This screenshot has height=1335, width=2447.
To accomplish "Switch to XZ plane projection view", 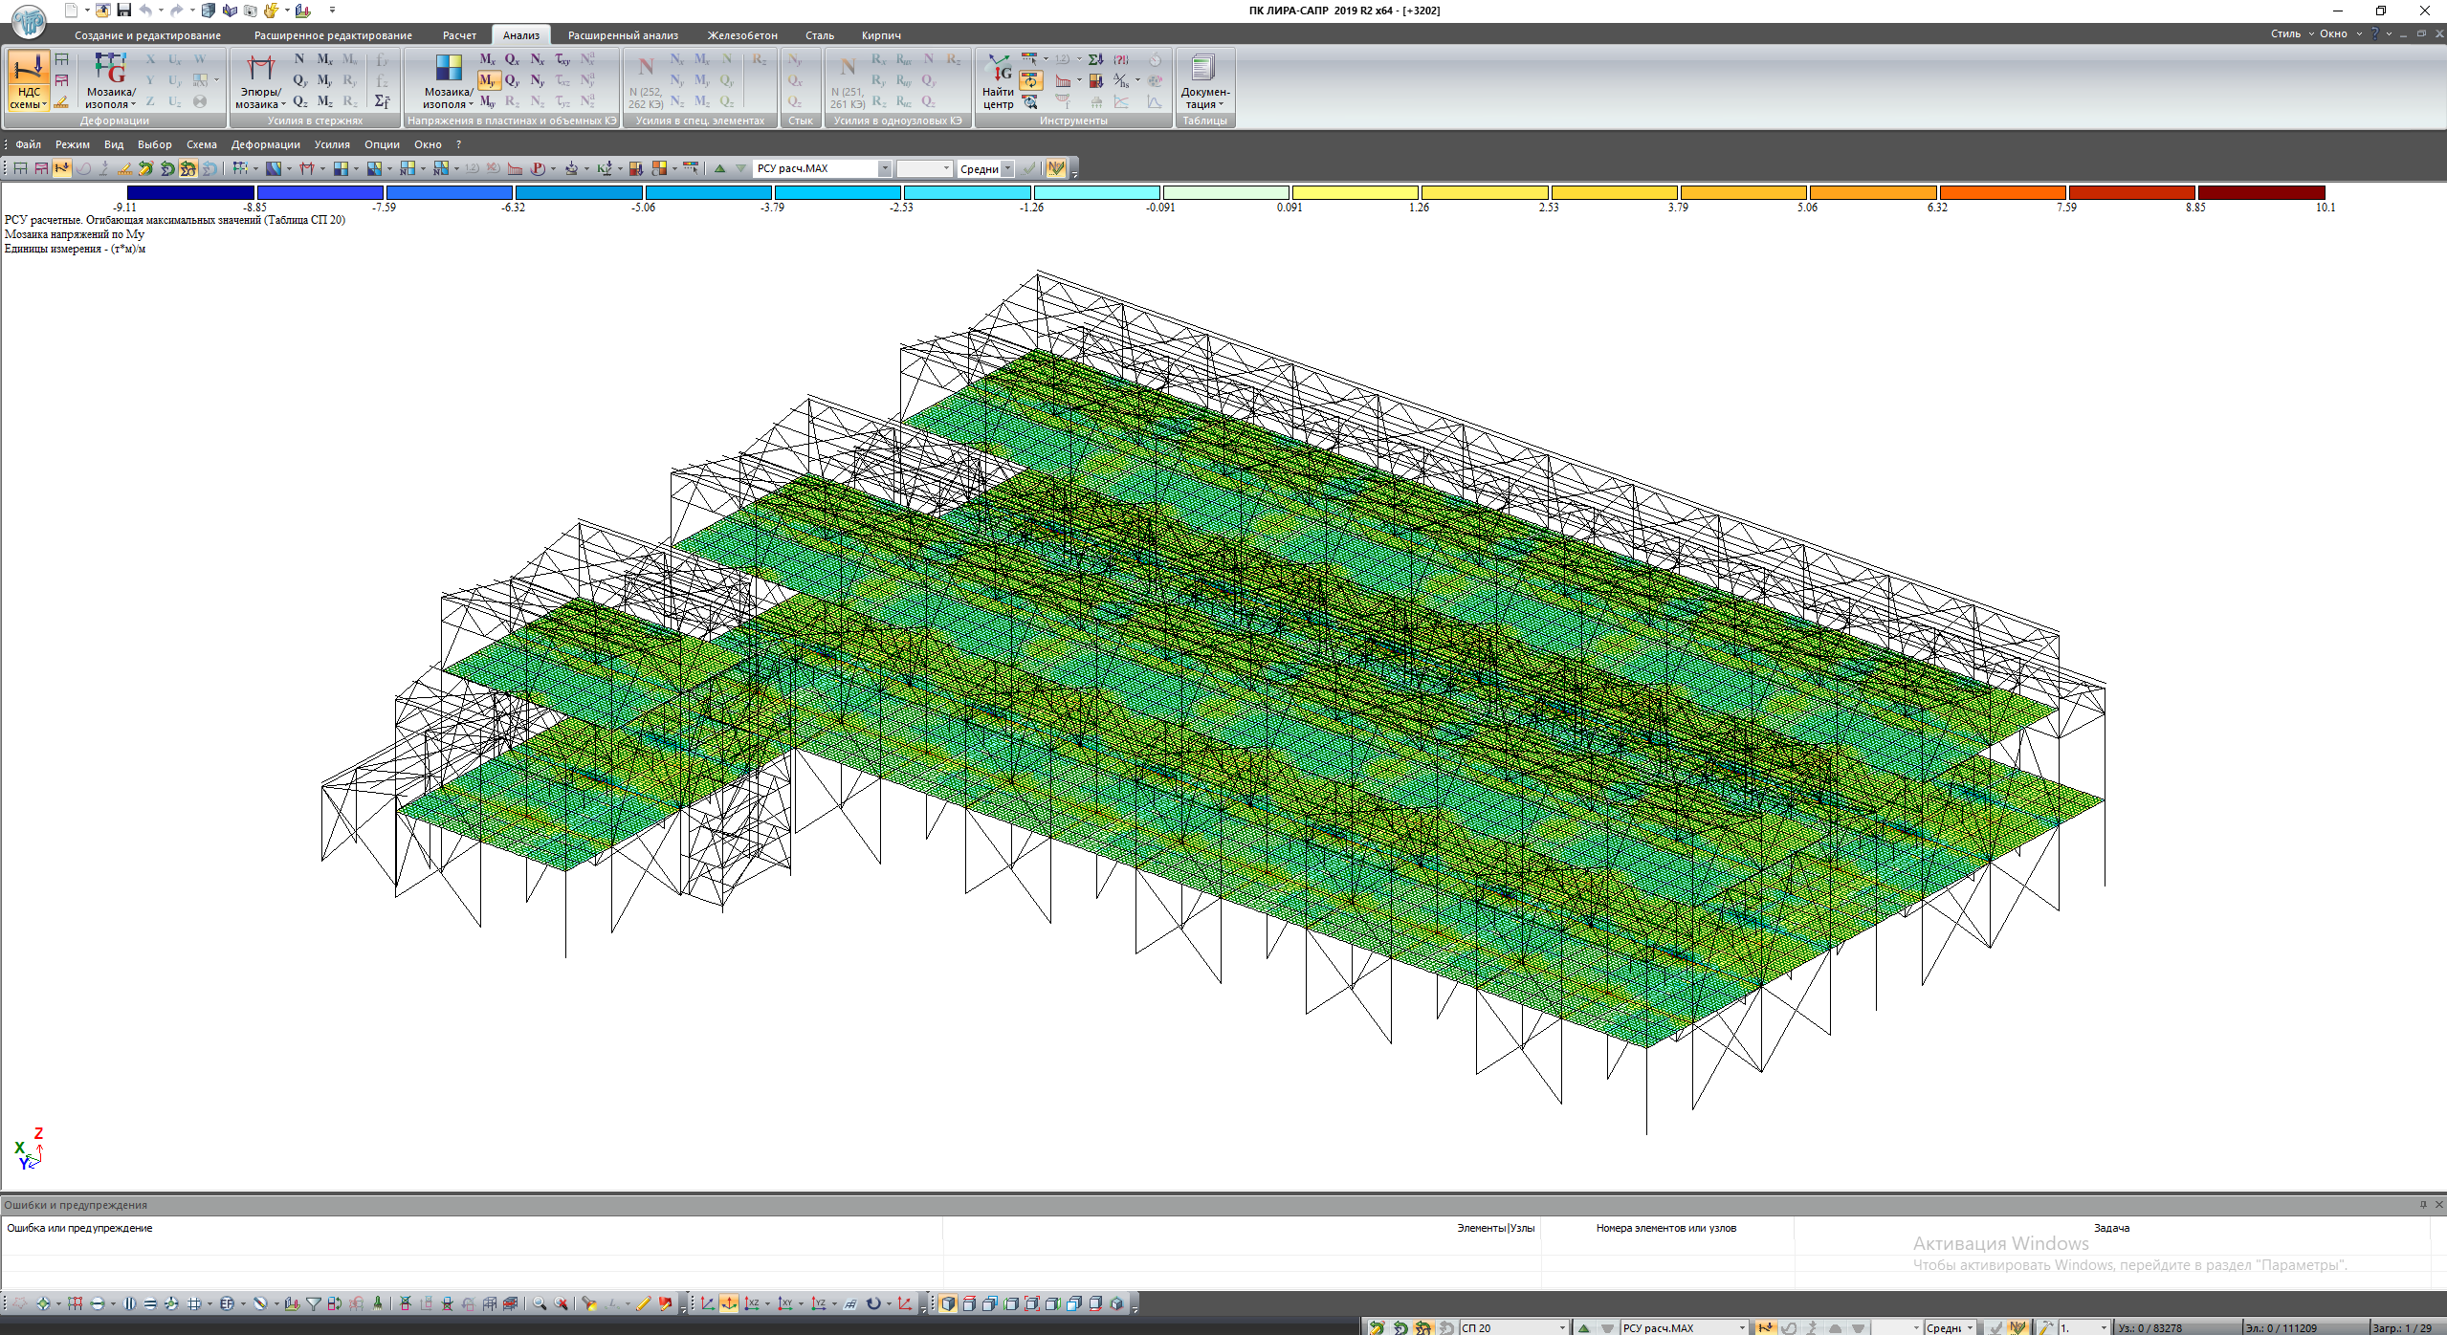I will (753, 1303).
